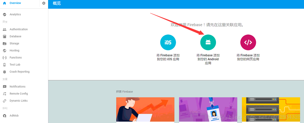Click the '概览' page title
304x123 pixels.
(x=56, y=3)
